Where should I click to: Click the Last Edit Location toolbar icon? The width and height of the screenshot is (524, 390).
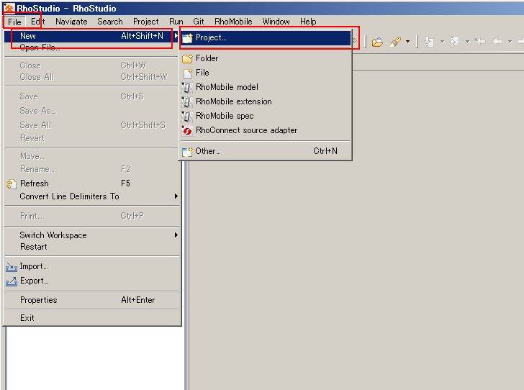coord(480,42)
